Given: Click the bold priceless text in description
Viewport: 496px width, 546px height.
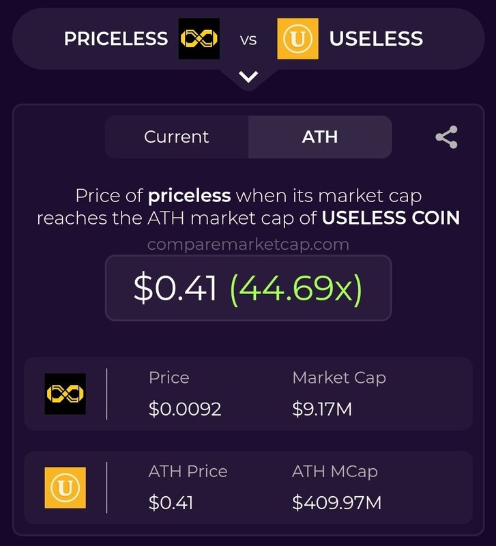Looking at the screenshot, I should click(x=189, y=196).
